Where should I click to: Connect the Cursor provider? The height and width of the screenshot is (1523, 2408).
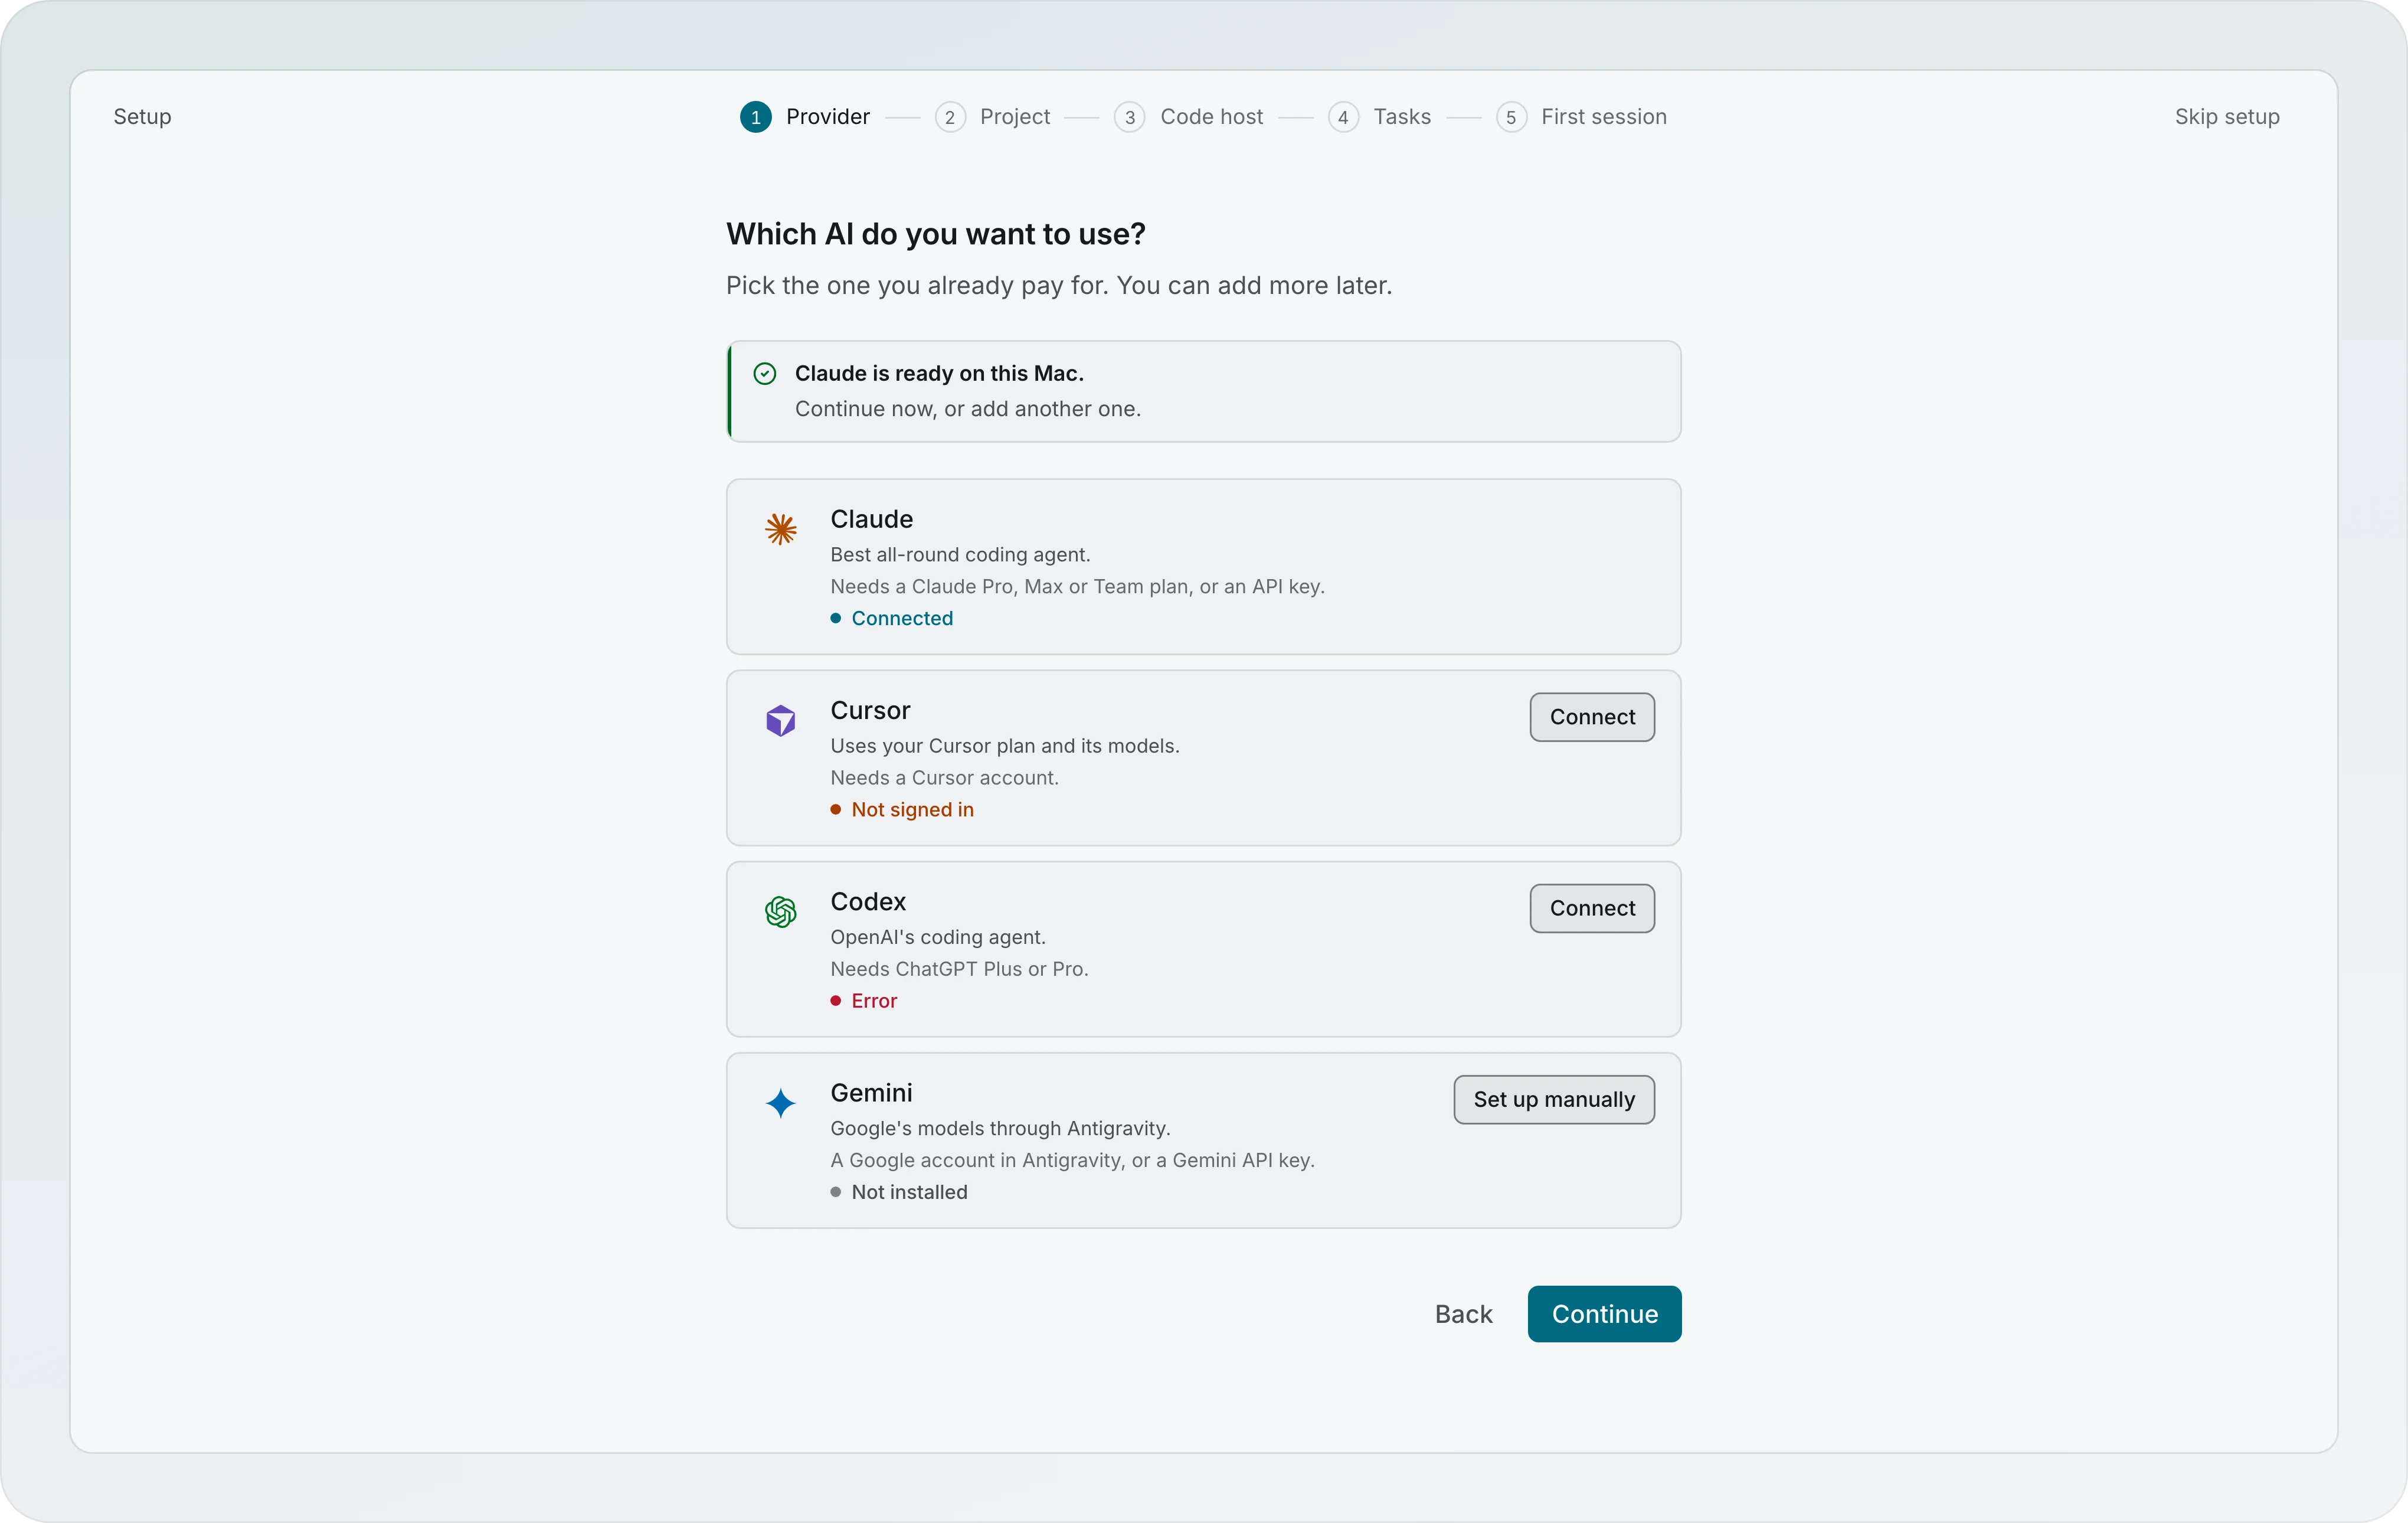[x=1592, y=717]
